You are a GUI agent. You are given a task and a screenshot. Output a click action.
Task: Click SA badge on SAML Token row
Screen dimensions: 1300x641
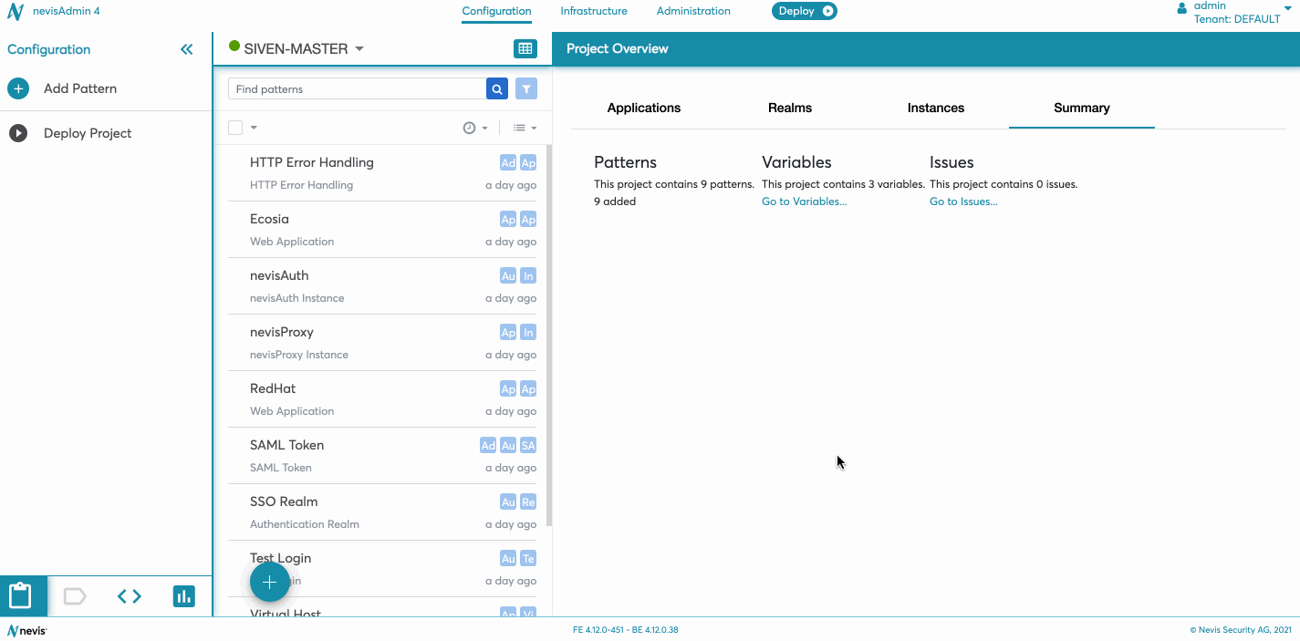click(x=528, y=446)
